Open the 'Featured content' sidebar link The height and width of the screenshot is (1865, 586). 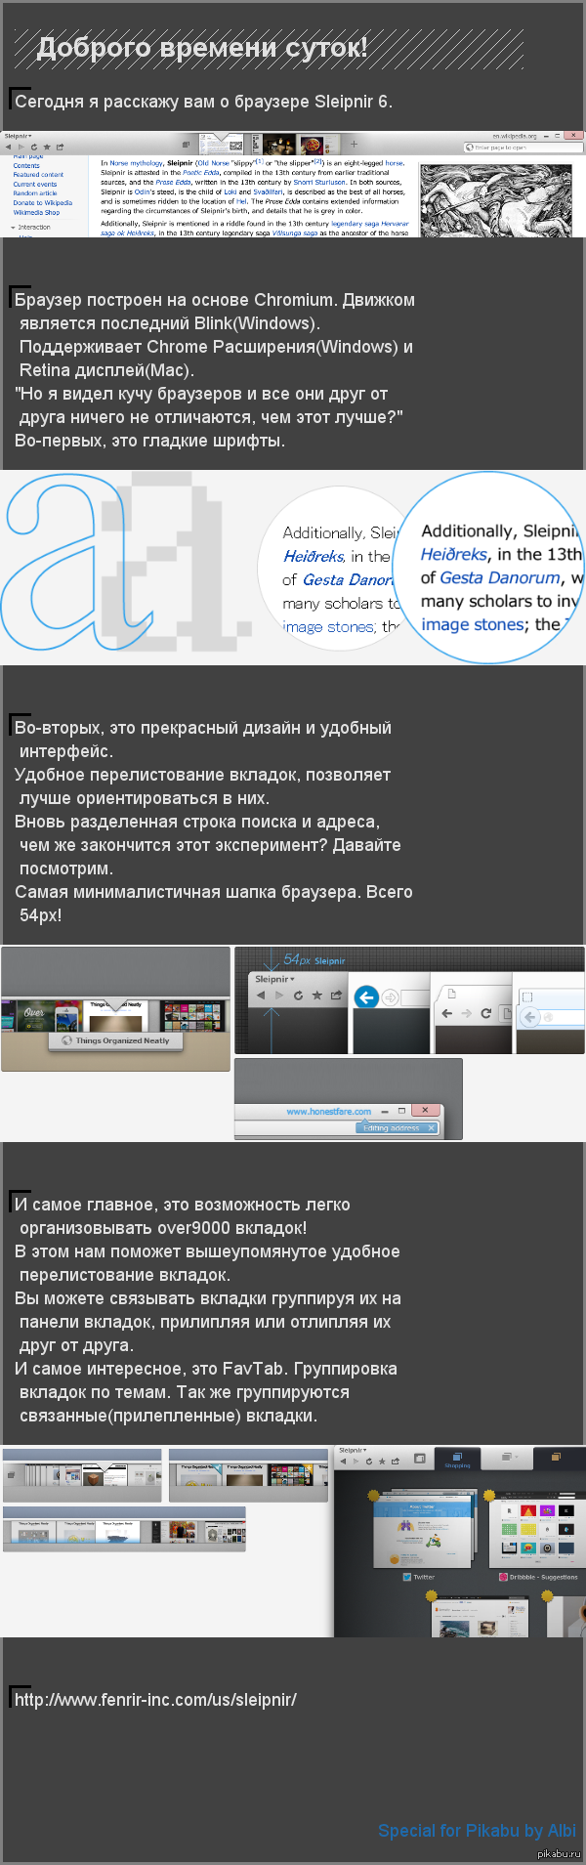[38, 175]
